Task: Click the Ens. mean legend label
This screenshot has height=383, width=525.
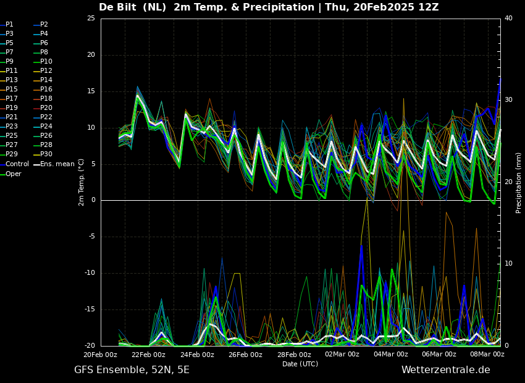Action: click(x=54, y=164)
